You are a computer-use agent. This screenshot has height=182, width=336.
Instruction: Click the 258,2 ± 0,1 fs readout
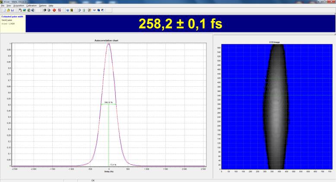pos(180,24)
